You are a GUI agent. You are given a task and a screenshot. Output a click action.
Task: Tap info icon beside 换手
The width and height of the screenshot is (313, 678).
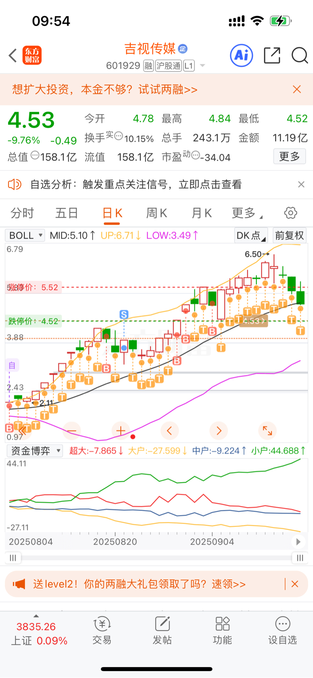[x=119, y=136]
